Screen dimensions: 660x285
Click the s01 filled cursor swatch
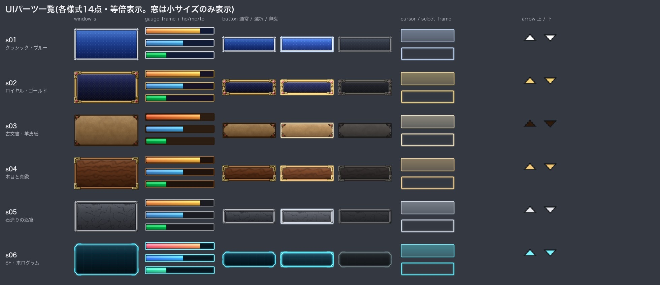tap(428, 36)
